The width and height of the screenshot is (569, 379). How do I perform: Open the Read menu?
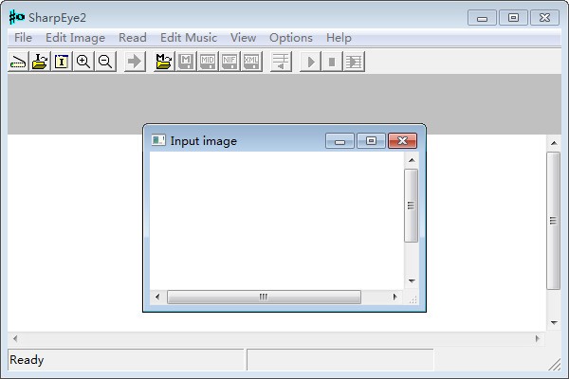[x=133, y=38]
